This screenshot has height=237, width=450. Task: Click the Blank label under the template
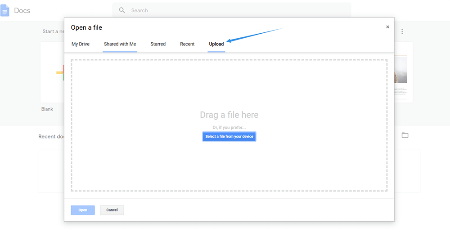click(47, 109)
